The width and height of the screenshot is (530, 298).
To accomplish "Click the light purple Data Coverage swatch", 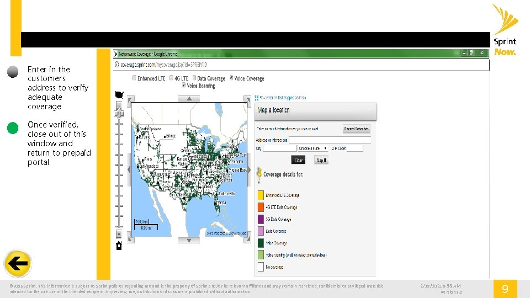I will pyautogui.click(x=261, y=231).
